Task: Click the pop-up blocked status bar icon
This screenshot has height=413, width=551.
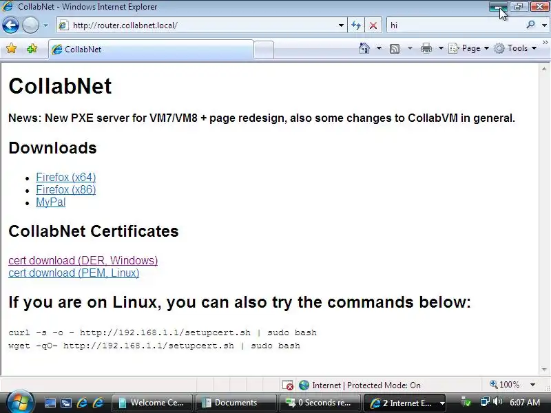Action: (288, 385)
